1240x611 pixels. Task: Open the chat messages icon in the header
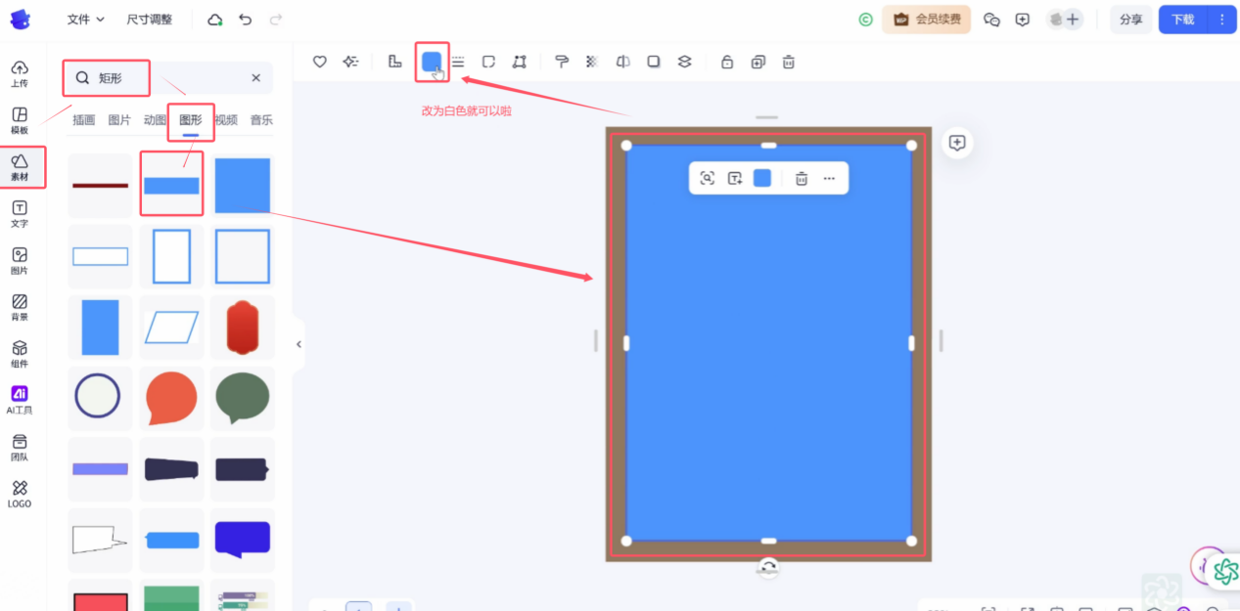pyautogui.click(x=991, y=20)
